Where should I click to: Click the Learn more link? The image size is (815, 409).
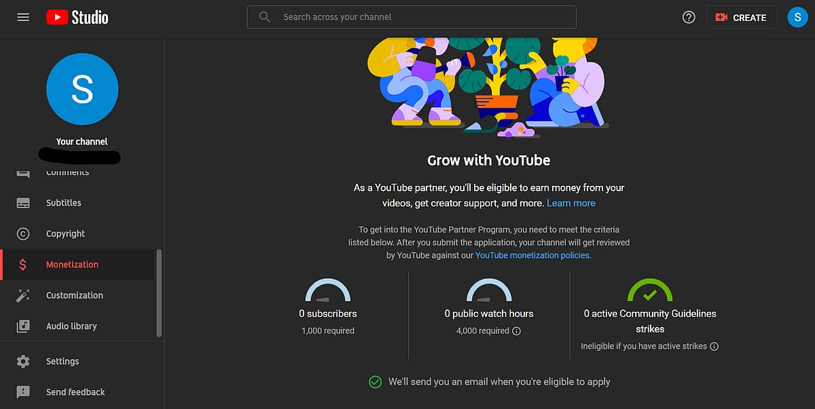pos(571,202)
